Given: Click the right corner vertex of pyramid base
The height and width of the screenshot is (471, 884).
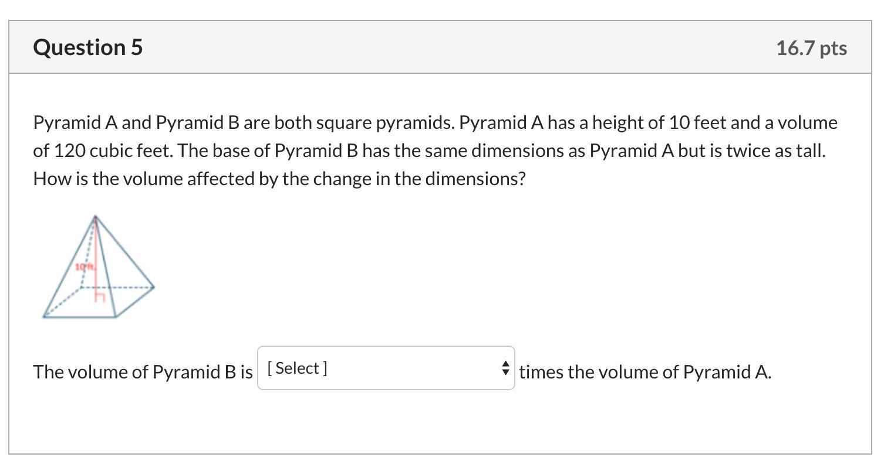Looking at the screenshot, I should pos(154,287).
